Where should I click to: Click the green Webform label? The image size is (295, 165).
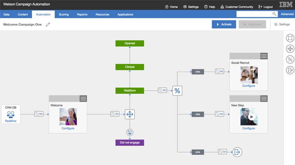pyautogui.click(x=129, y=90)
